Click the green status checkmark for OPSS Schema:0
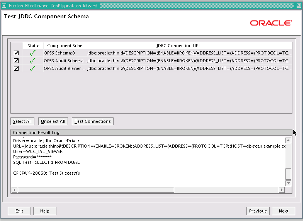The height and width of the screenshot is (221, 304). click(32, 53)
